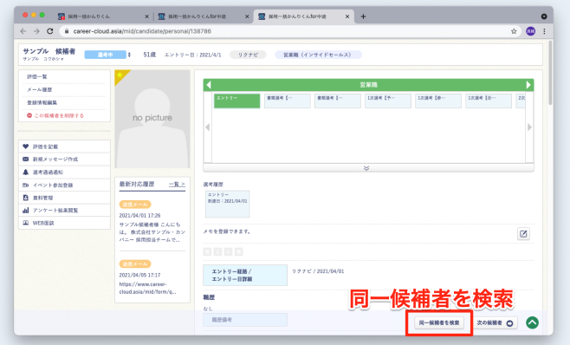Viewport: 570px width, 345px height.
Task: Click the 送信メール badge dated 2021/04/05
Action: click(135, 264)
